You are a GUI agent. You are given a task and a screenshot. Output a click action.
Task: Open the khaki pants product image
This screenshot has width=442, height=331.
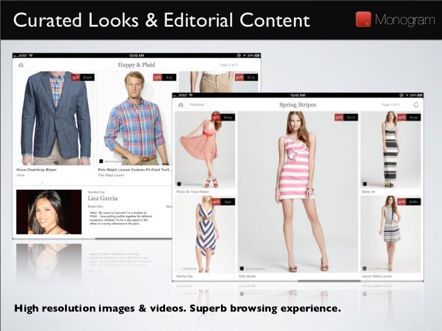(218, 82)
